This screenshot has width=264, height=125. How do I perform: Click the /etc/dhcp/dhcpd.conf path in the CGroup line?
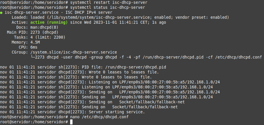(x=238, y=57)
